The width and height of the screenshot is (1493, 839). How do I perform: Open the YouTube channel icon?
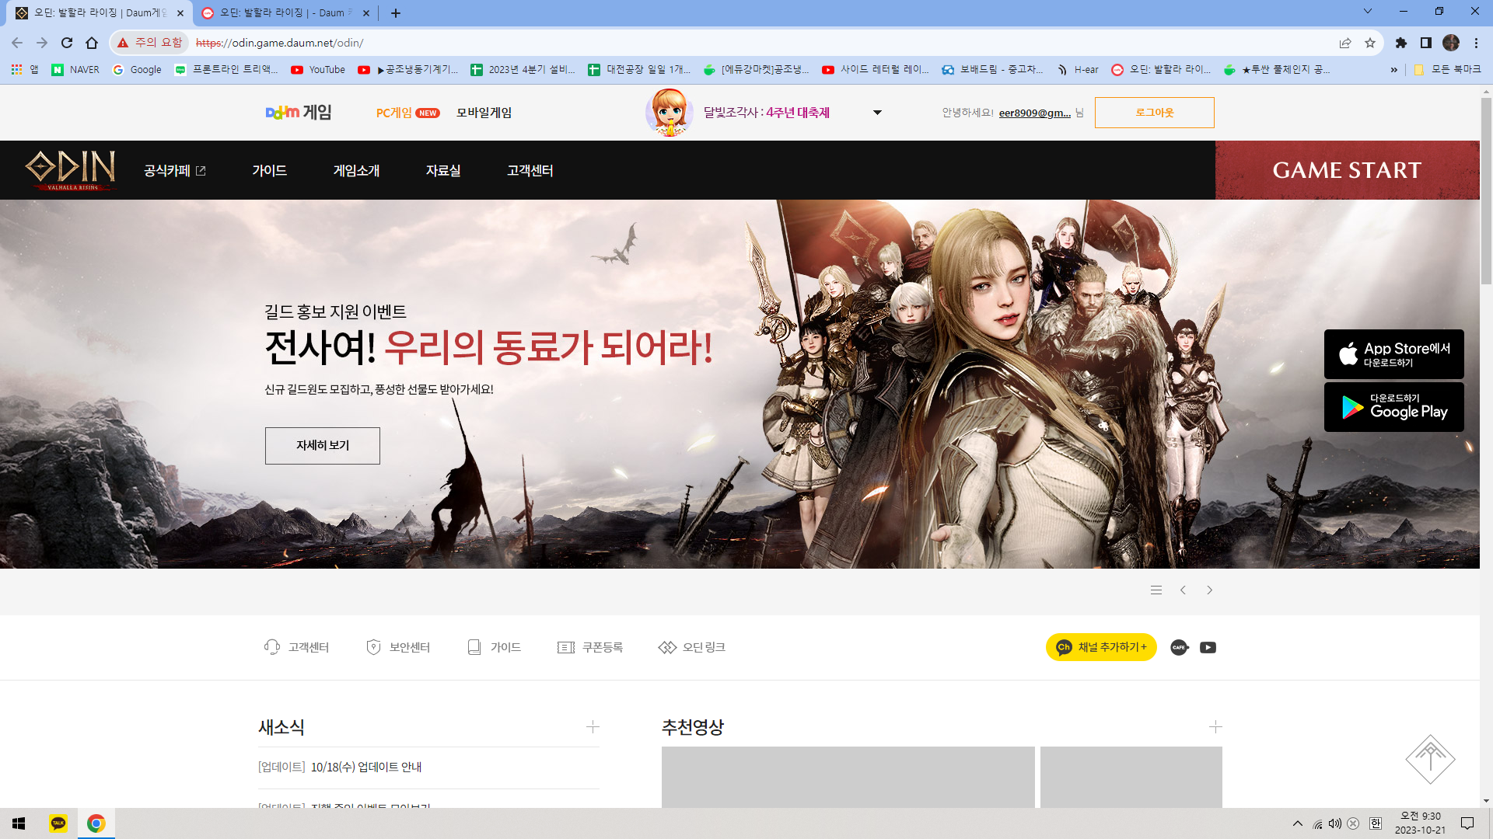[x=1208, y=647]
